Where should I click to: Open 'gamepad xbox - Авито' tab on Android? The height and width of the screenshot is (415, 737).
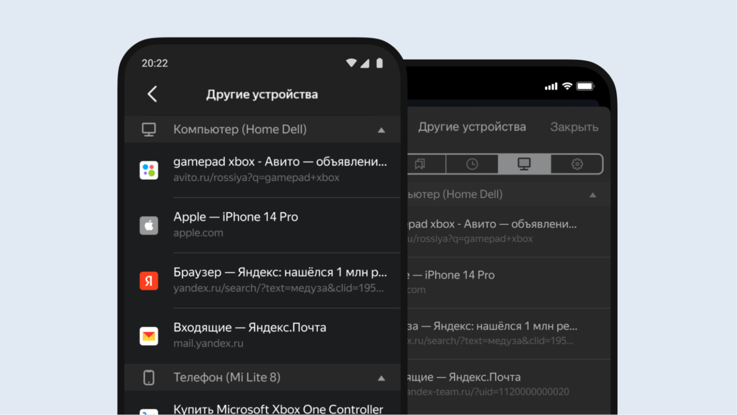coord(280,162)
